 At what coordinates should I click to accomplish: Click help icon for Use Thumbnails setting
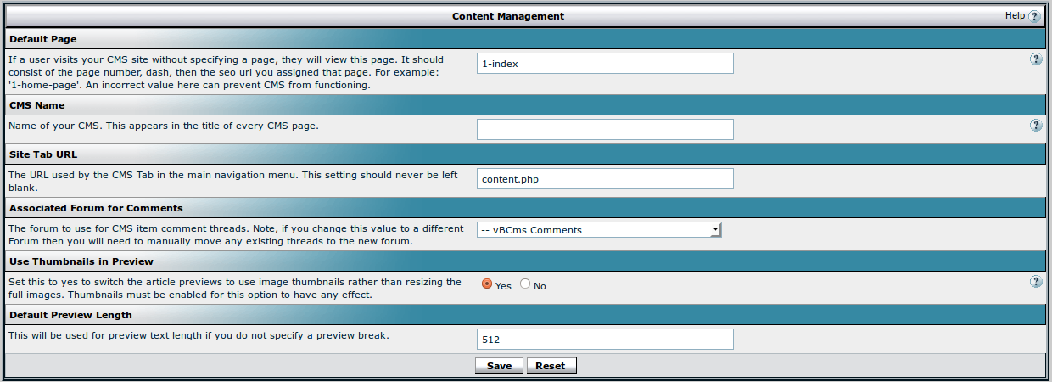coord(1036,282)
